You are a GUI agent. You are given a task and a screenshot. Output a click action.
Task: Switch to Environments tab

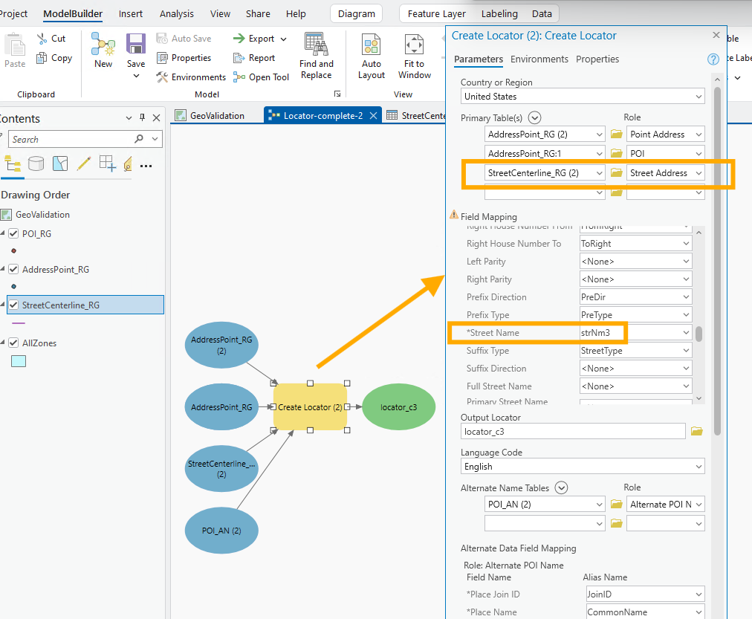[x=539, y=59]
